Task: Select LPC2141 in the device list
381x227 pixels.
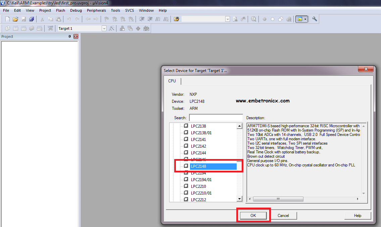Action: [x=198, y=140]
